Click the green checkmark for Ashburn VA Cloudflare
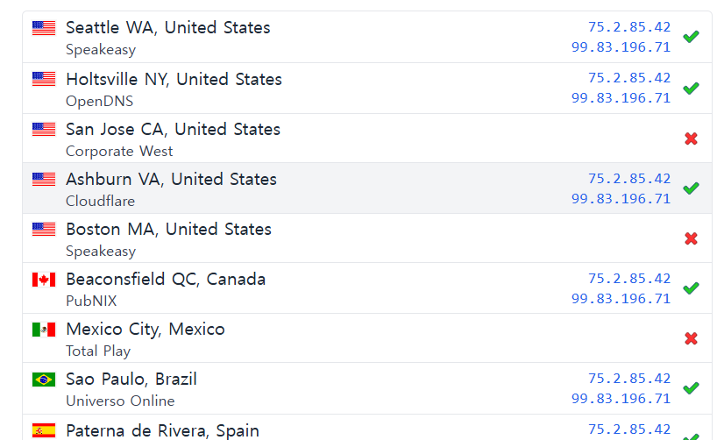Viewport: 724px width, 440px height. (x=691, y=188)
